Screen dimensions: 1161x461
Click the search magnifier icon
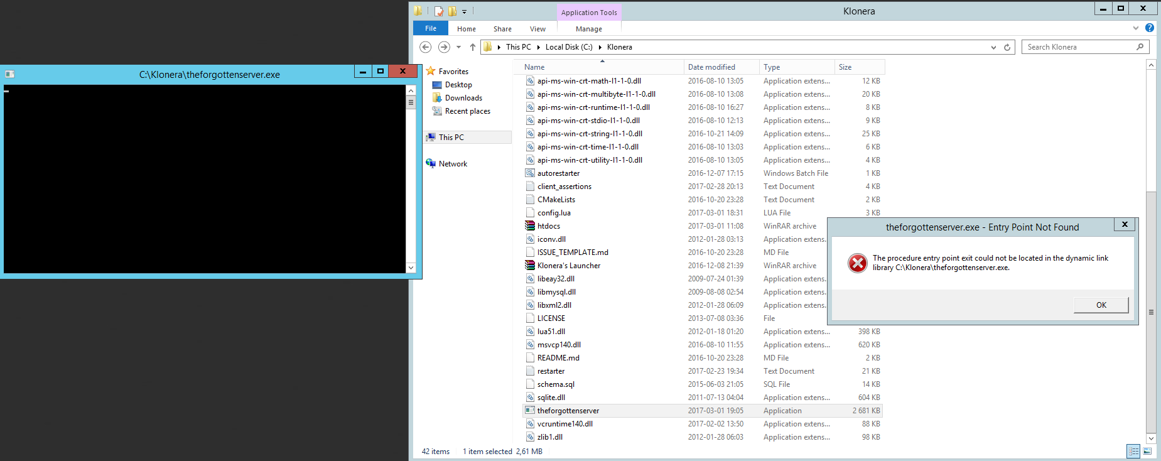[1140, 47]
